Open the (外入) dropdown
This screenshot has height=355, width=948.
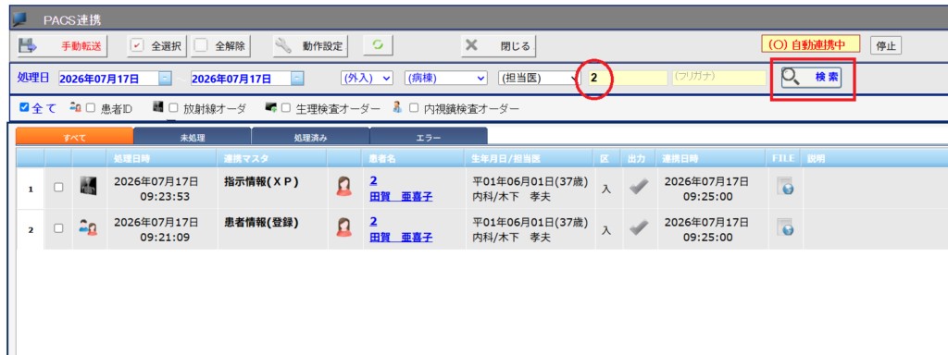pos(367,78)
